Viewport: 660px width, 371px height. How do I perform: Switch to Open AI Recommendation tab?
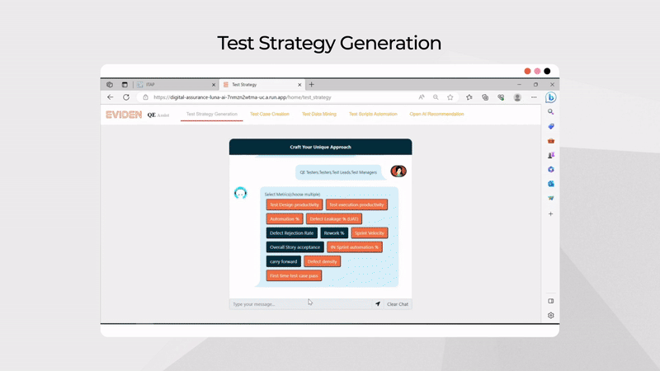pyautogui.click(x=436, y=114)
